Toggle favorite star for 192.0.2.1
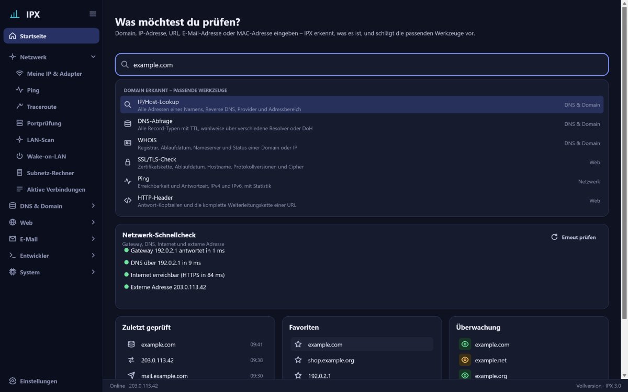The height and width of the screenshot is (392, 628). (298, 376)
